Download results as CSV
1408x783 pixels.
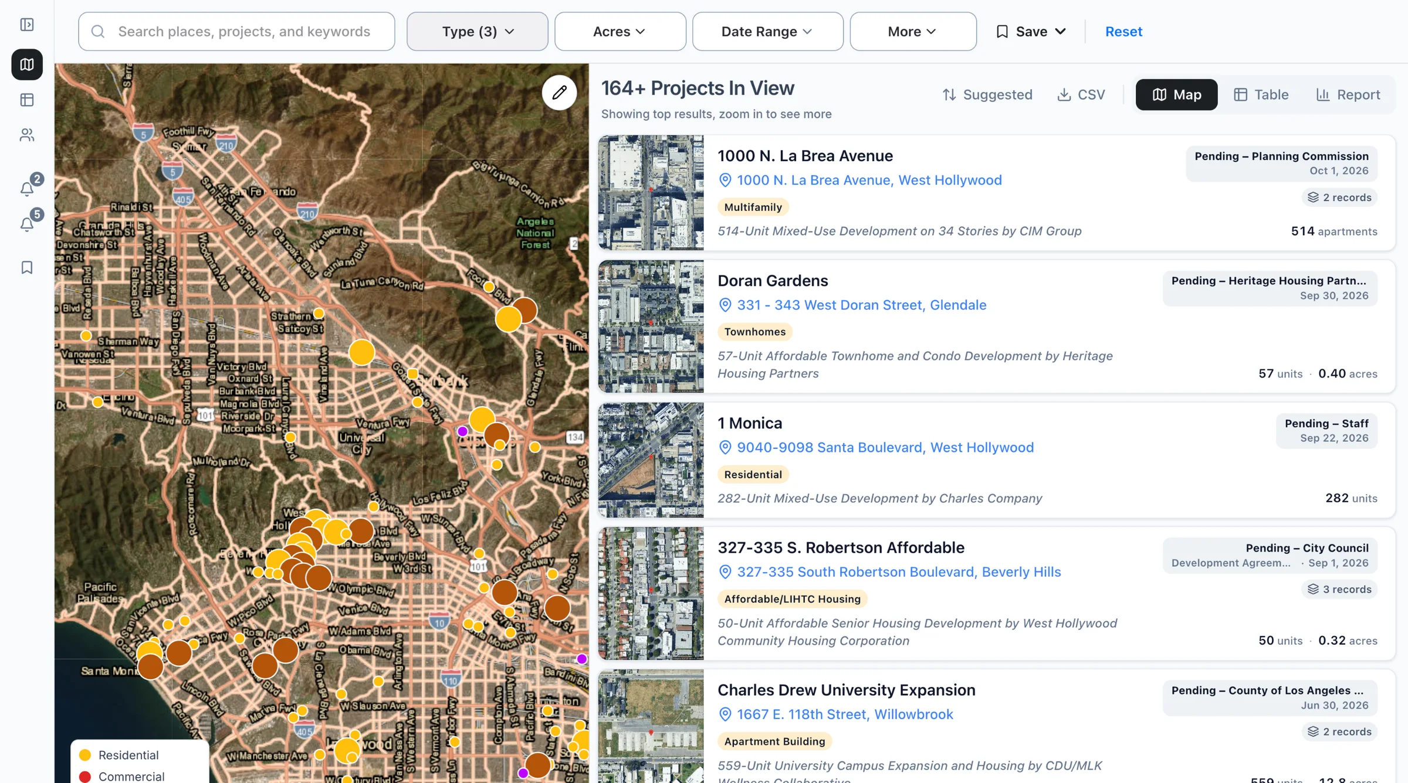coord(1081,95)
